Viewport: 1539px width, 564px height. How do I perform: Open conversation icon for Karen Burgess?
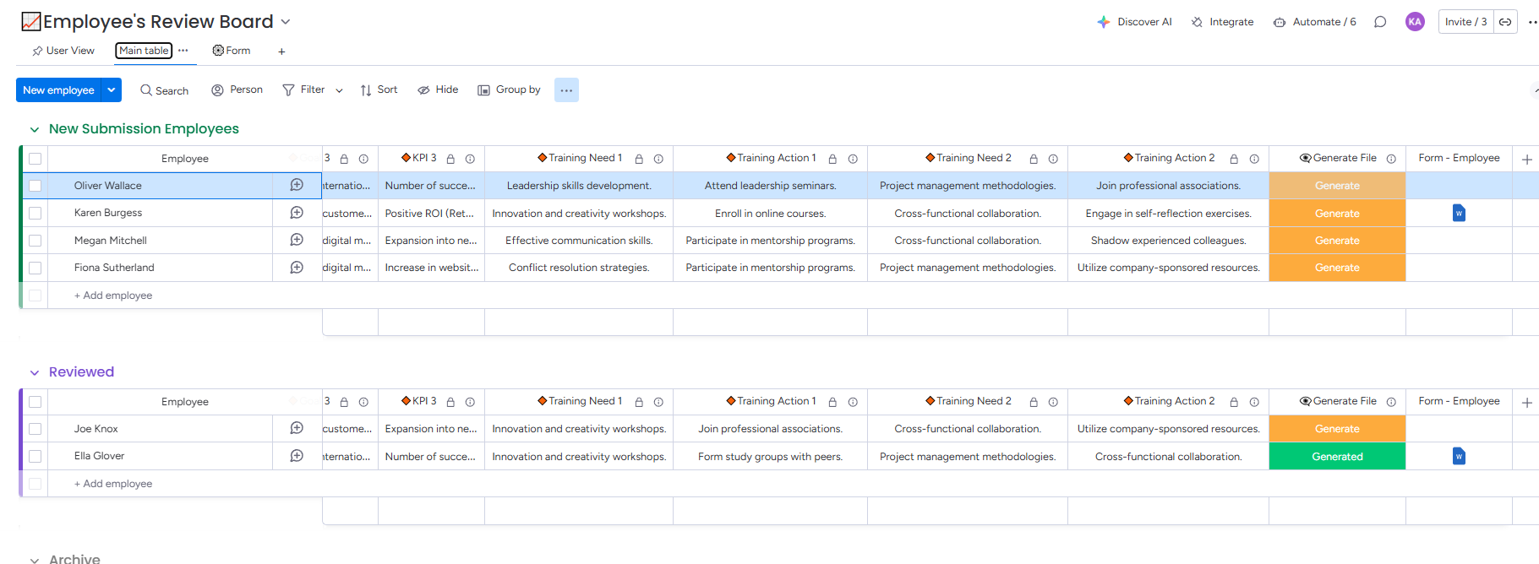click(x=297, y=213)
